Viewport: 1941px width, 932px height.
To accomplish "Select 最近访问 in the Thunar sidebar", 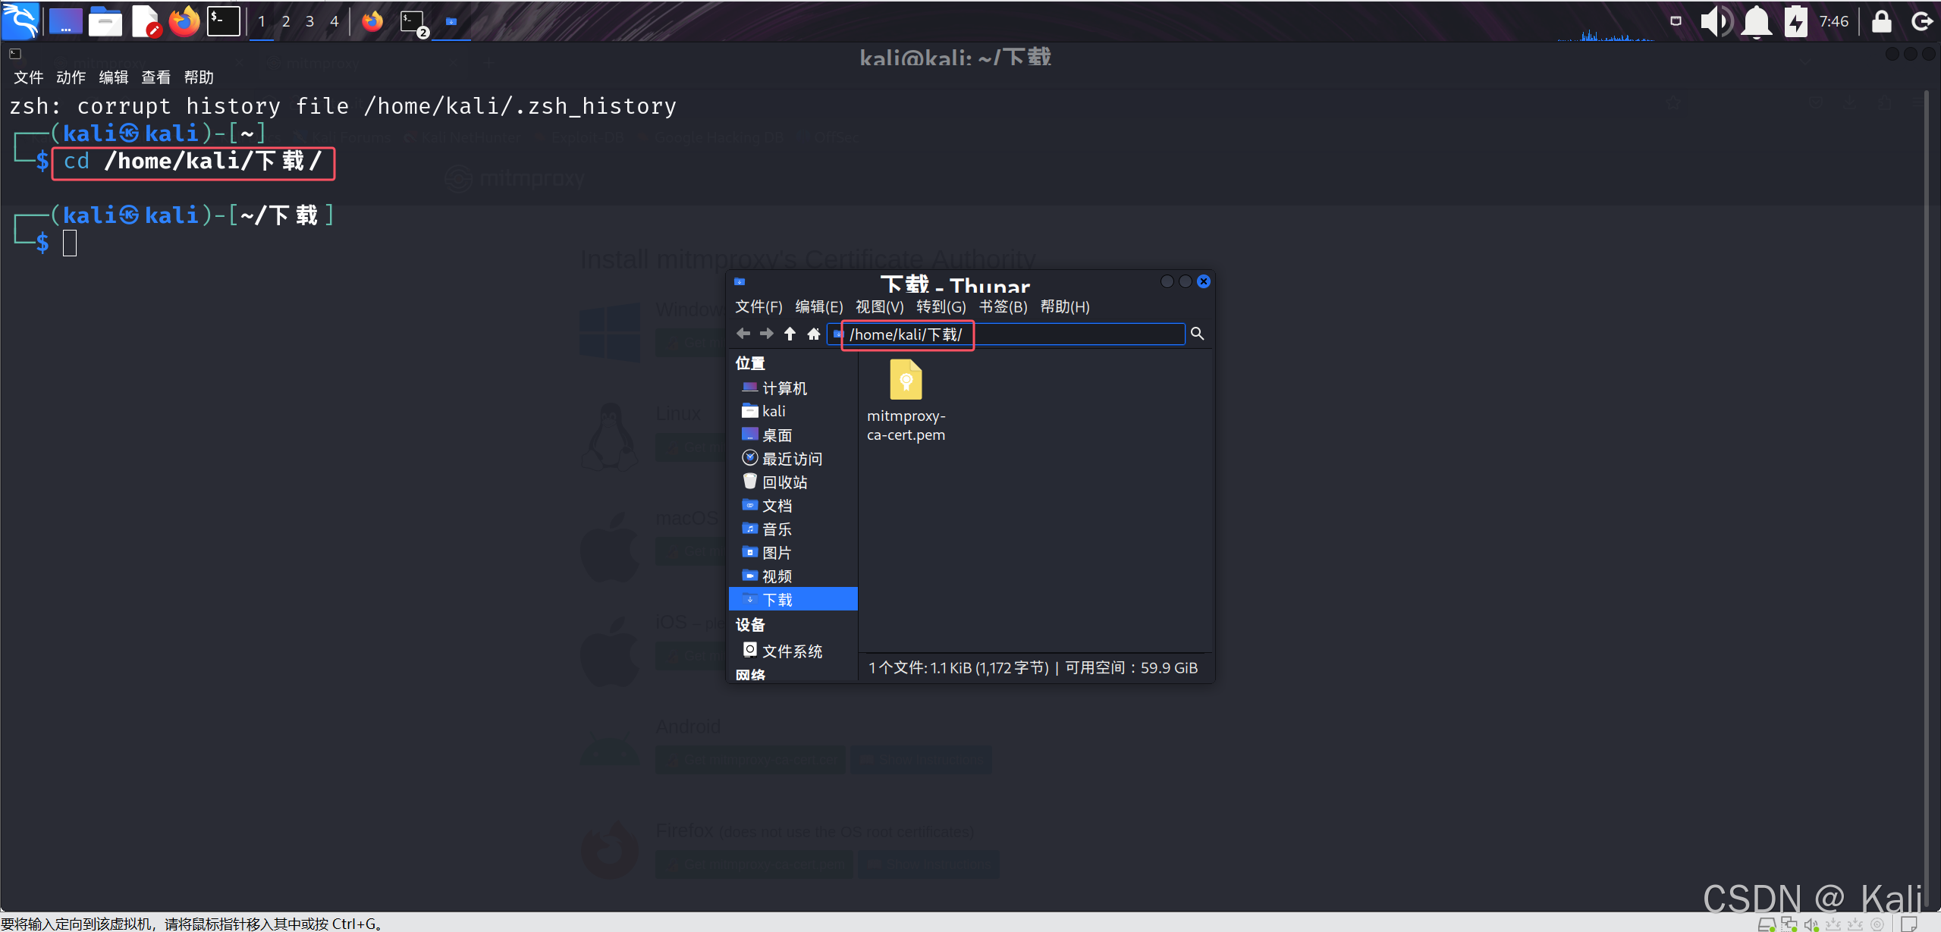I will [x=791, y=459].
